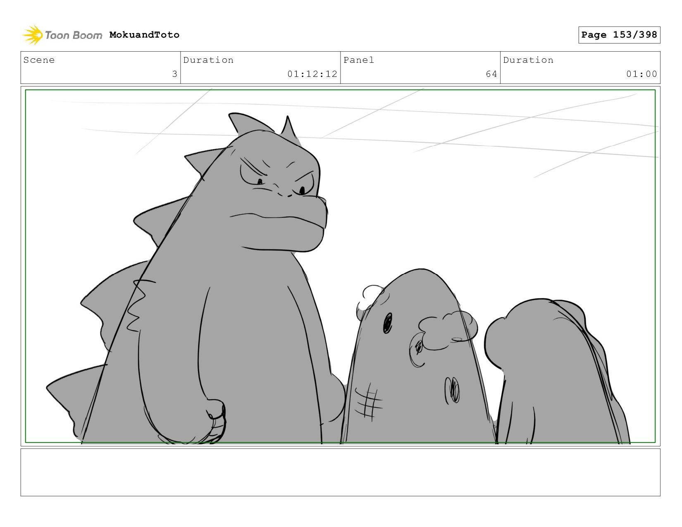Screen dimensions: 682x527
Task: Click the Toon Boom logo
Action: point(62,35)
